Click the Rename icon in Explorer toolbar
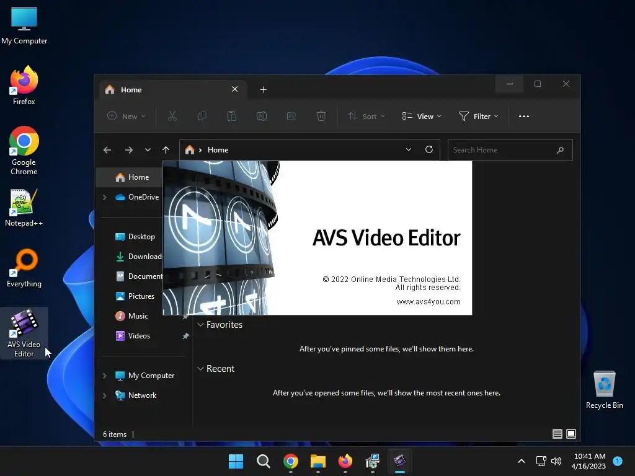The image size is (635, 476). tap(262, 116)
